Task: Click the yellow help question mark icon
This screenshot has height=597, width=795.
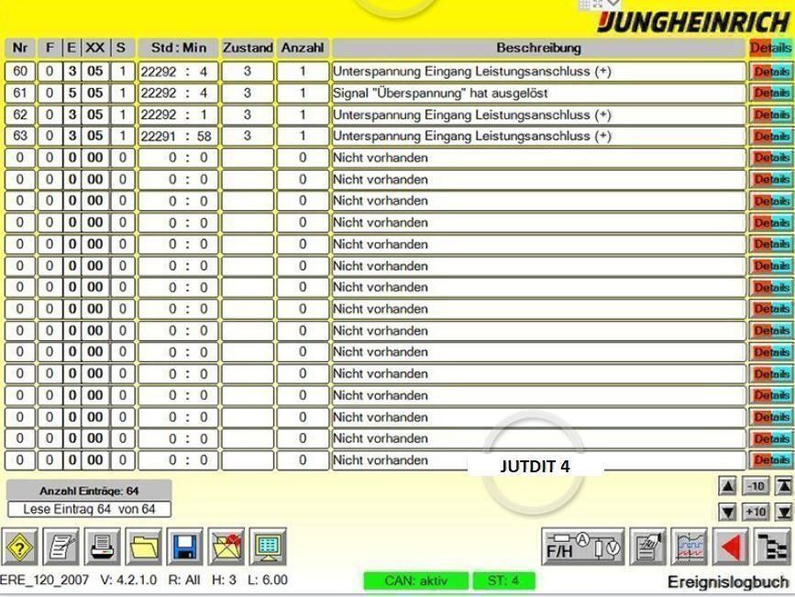Action: [21, 547]
